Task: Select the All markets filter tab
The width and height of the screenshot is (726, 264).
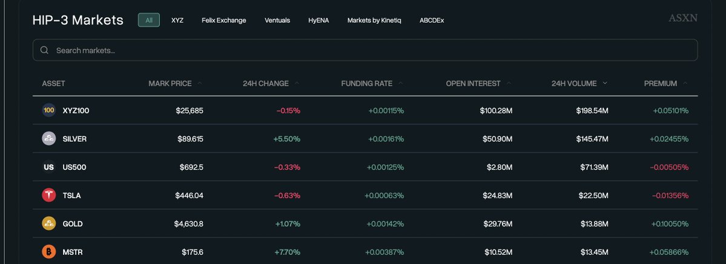Action: (x=148, y=20)
